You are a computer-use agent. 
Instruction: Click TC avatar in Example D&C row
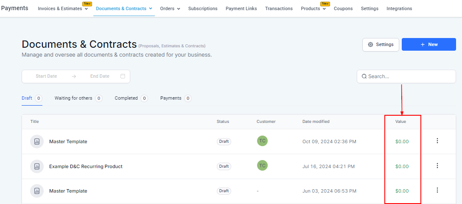[262, 166]
